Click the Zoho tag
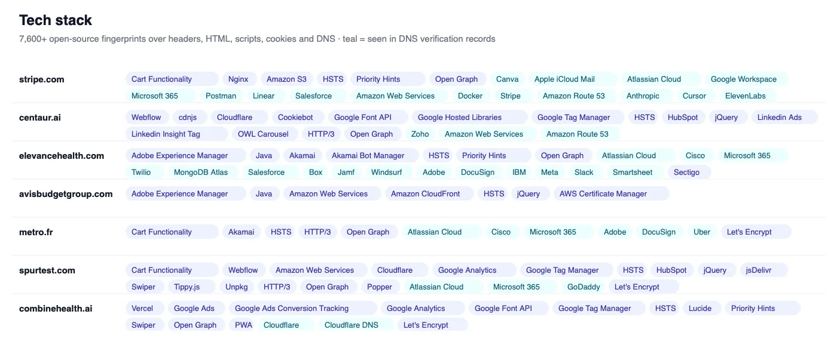Image resolution: width=837 pixels, height=345 pixels. tap(420, 134)
